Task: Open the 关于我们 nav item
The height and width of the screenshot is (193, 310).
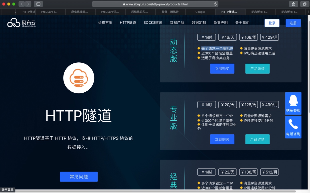Action: 242,23
